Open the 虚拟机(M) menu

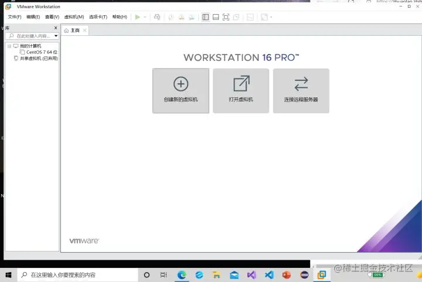click(x=74, y=17)
